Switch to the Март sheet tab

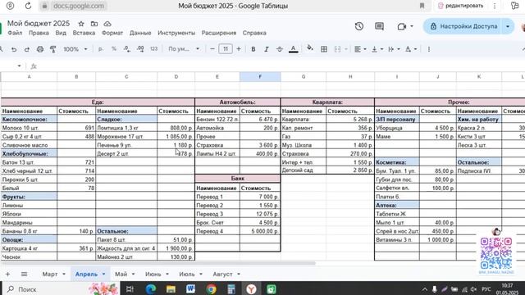click(x=50, y=275)
